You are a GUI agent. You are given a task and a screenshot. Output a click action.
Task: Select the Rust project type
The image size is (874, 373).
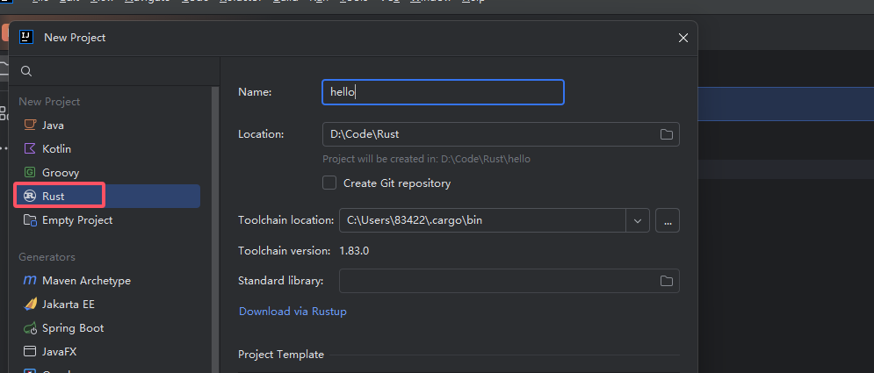53,196
